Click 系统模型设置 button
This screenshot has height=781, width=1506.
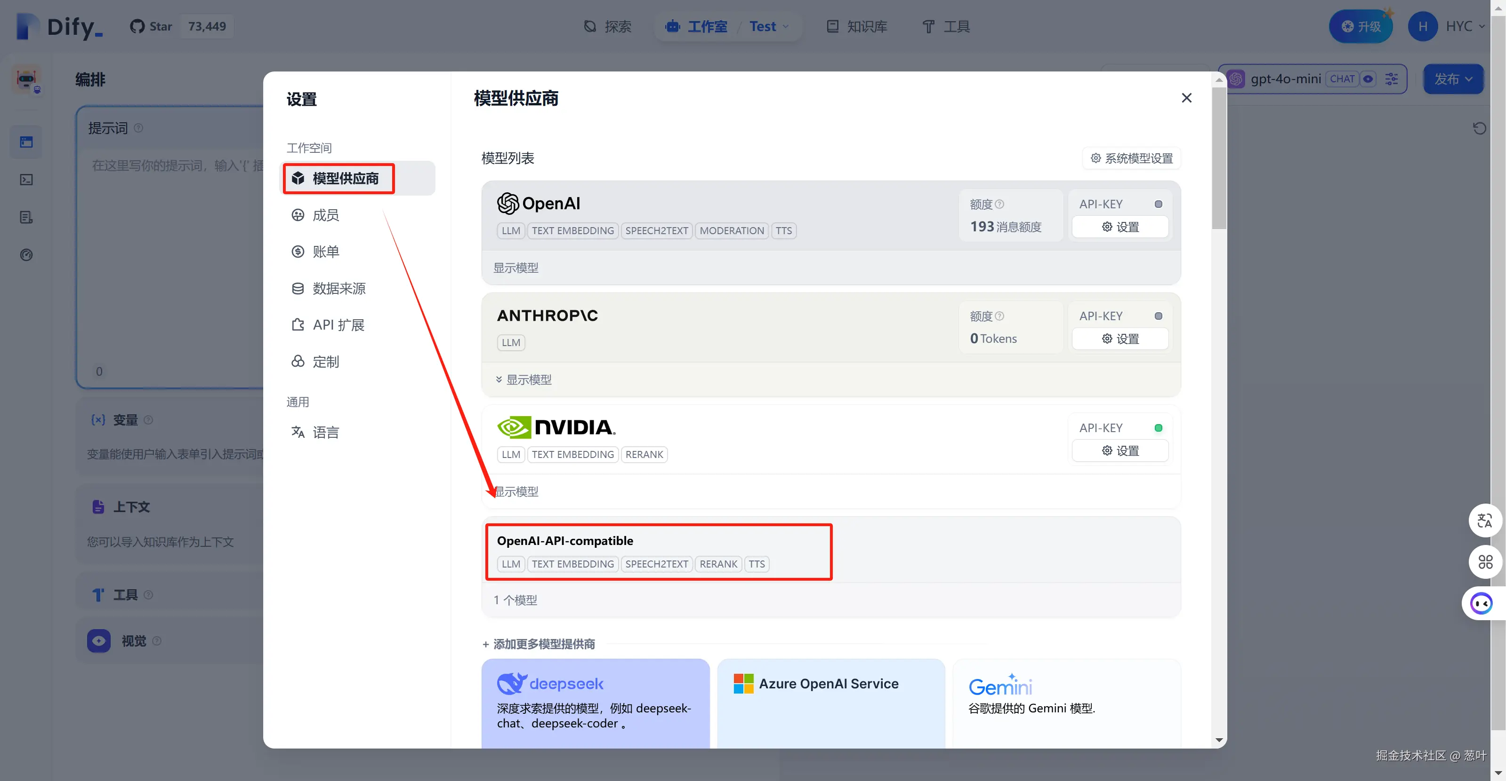coord(1131,158)
